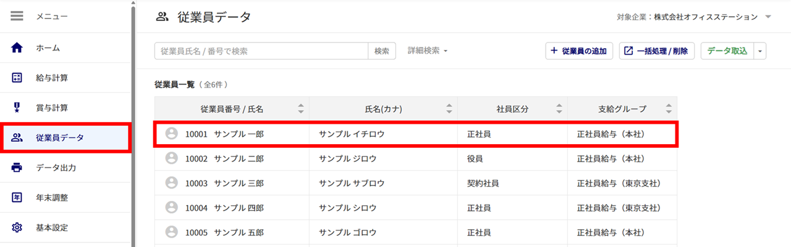The height and width of the screenshot is (247, 791).
Task: Open the arrow next to データ取込
Action: pos(760,51)
